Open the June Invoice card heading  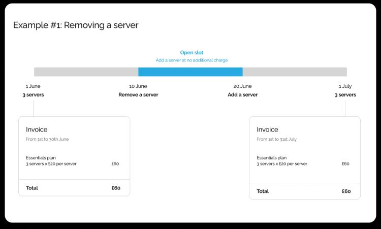[x=37, y=129]
